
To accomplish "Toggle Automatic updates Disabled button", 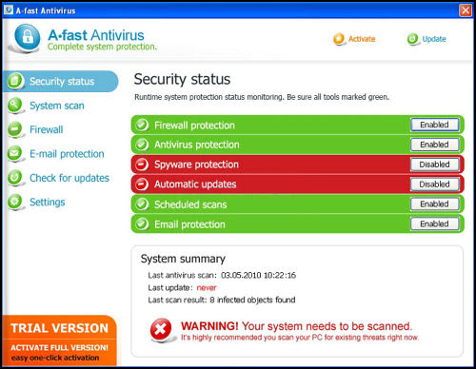I will click(434, 184).
